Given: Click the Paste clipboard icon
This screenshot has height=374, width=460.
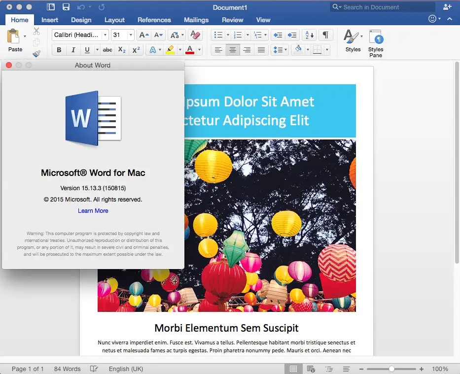Looking at the screenshot, I should (13, 36).
